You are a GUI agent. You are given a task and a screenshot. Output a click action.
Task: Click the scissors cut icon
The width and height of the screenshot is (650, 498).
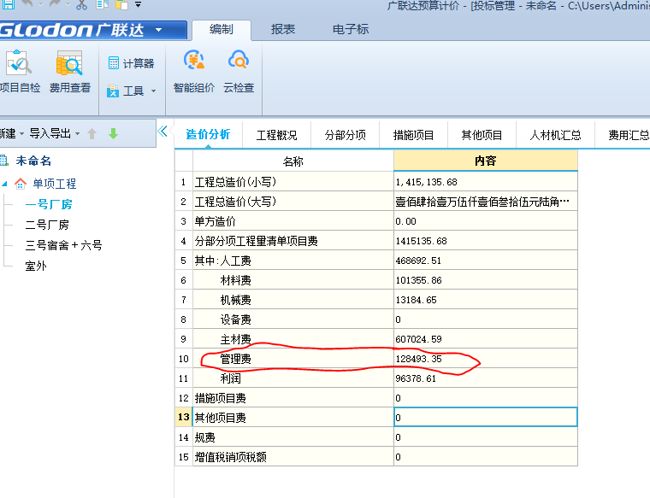click(x=81, y=4)
